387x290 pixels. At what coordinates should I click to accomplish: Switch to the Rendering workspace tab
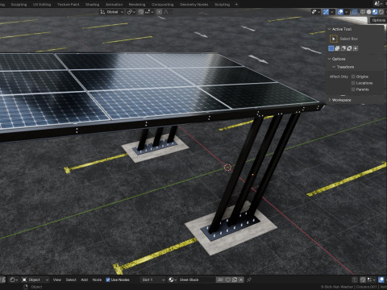pos(137,4)
